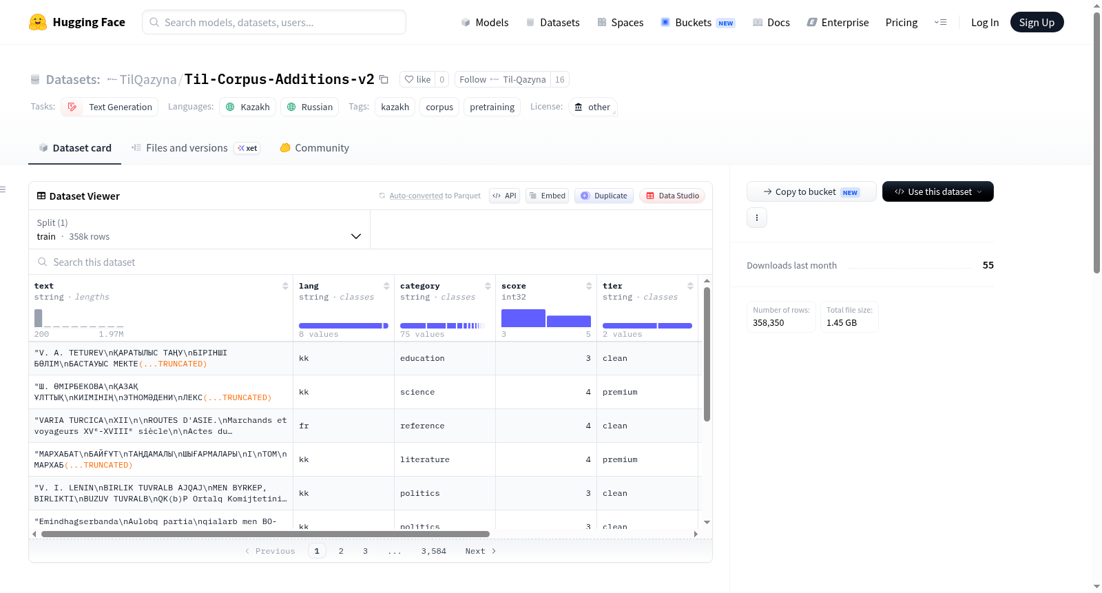1102x593 pixels.
Task: Click the Datasets database icon in breadcrumb
Action: tap(35, 80)
